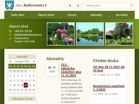Select day 15 in the calendar
This screenshot has height=104, width=139.
click(30, 80)
